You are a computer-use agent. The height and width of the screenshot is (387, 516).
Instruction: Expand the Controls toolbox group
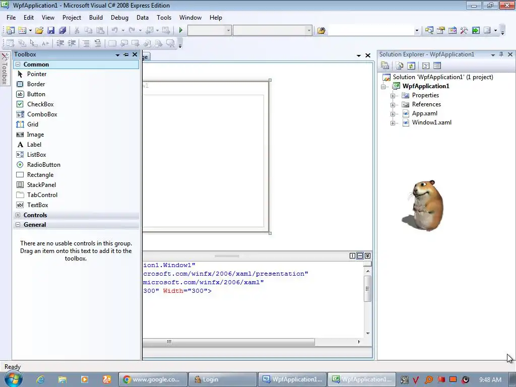point(18,215)
